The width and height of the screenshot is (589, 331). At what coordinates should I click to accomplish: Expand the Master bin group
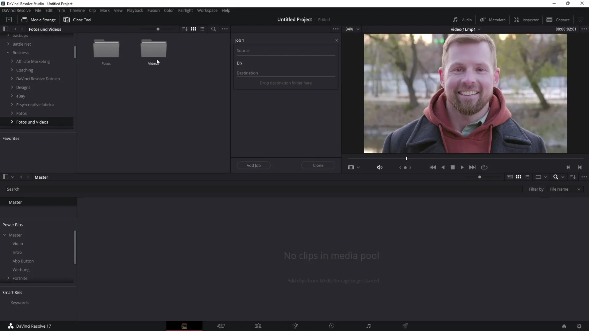[5, 235]
